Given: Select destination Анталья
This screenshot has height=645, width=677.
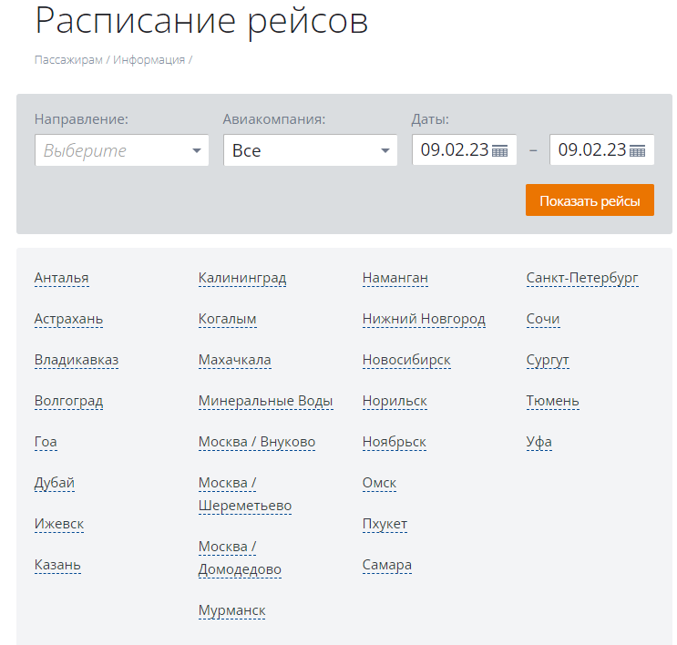Looking at the screenshot, I should (62, 278).
